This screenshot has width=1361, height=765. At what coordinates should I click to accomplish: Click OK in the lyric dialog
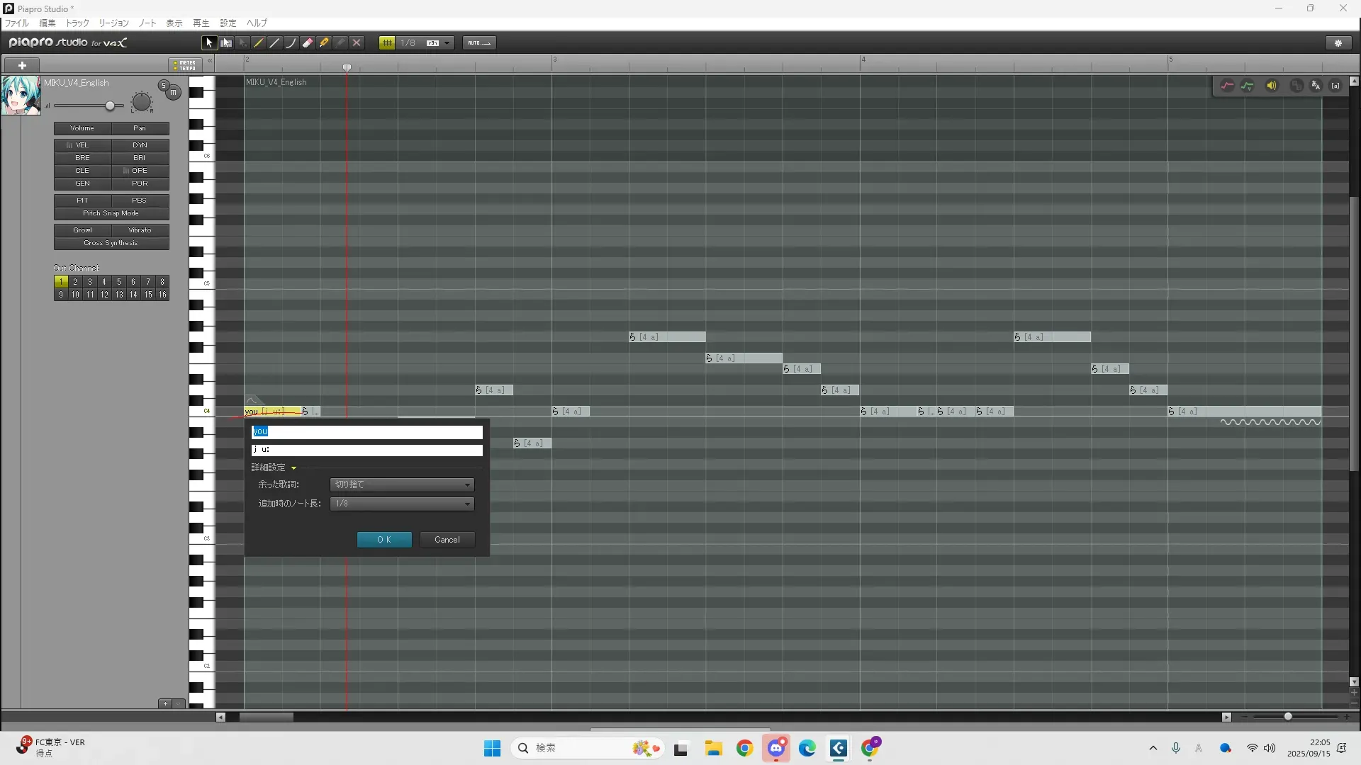pos(384,540)
